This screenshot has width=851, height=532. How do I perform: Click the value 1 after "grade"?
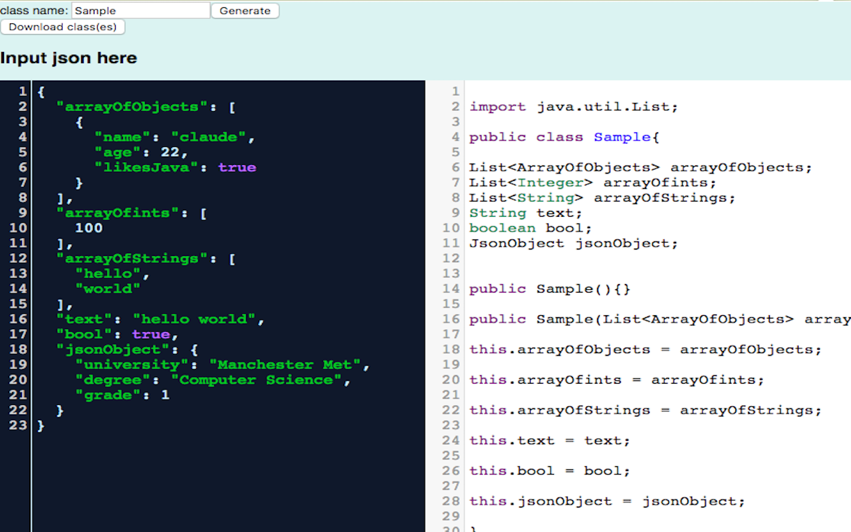[x=166, y=395]
